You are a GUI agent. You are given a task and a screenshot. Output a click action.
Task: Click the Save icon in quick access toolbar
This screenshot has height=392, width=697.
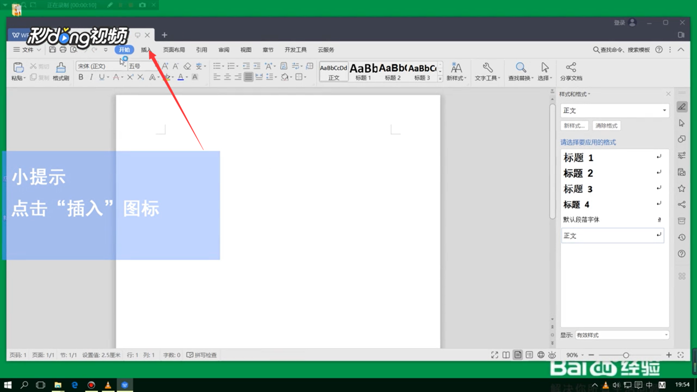[x=52, y=50]
